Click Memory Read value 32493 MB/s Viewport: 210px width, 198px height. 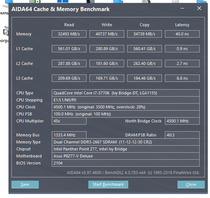[x=69, y=34]
